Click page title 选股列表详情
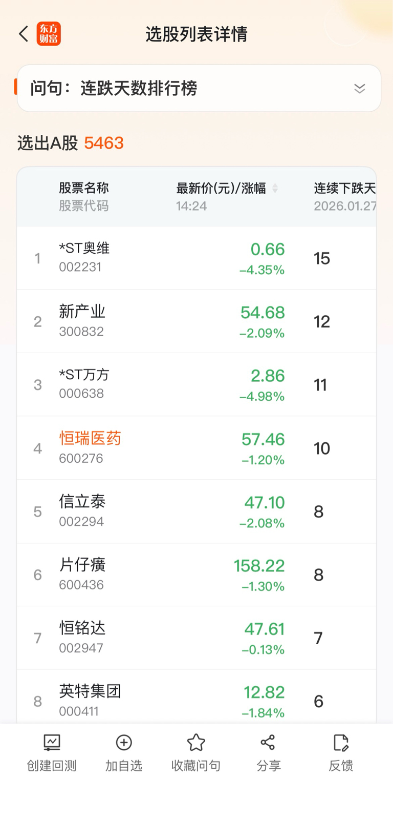Viewport: 393px width, 819px height. coord(196,34)
